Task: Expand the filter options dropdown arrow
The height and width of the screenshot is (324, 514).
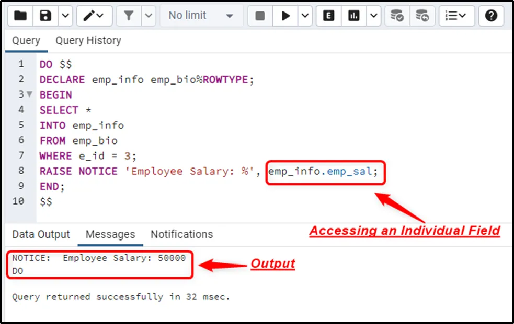Action: click(x=149, y=16)
